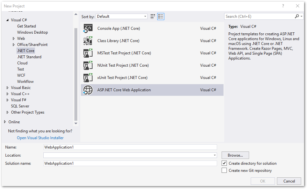Open Visual Studio Installer link

point(40,138)
